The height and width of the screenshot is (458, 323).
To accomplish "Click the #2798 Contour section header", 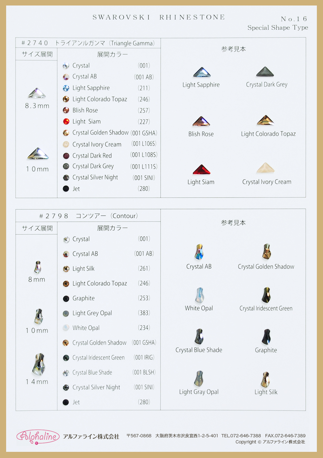I will (89, 216).
